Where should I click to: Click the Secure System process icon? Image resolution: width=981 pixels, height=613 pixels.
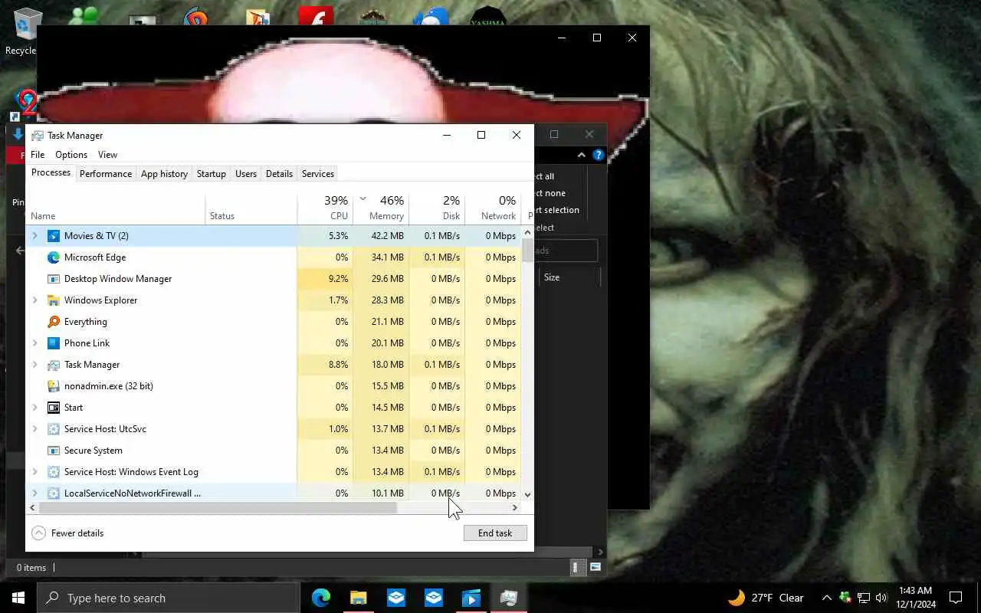[54, 451]
